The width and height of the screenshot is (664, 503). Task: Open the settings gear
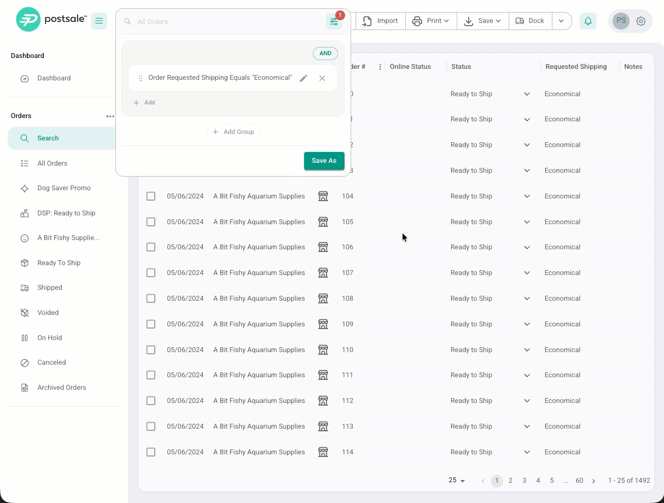point(641,21)
